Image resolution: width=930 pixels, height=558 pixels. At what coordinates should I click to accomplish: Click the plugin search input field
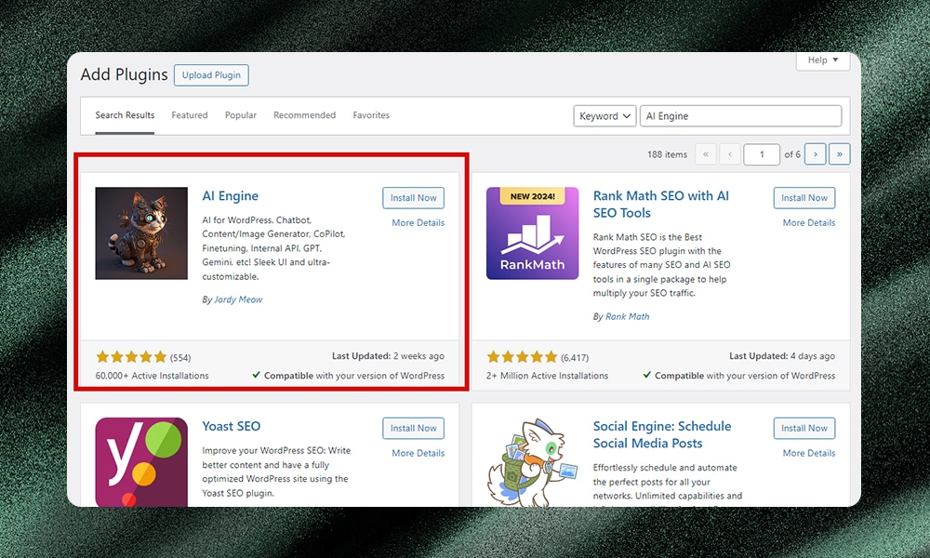pyautogui.click(x=740, y=116)
